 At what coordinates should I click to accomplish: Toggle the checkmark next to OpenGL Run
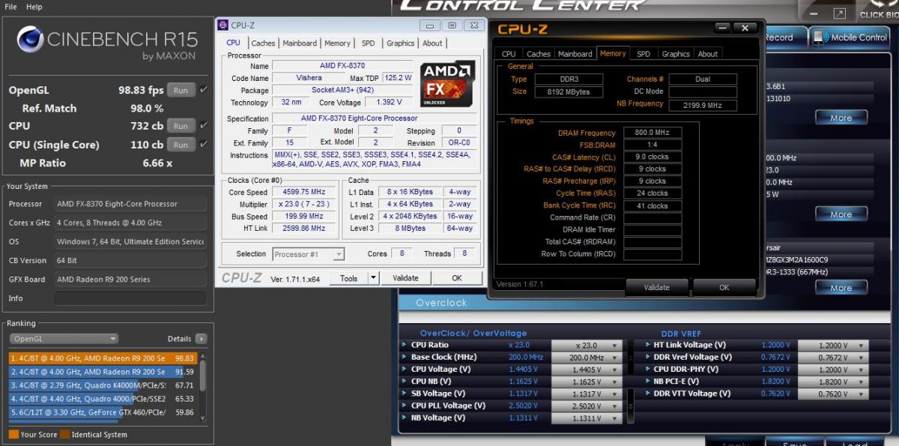[204, 90]
